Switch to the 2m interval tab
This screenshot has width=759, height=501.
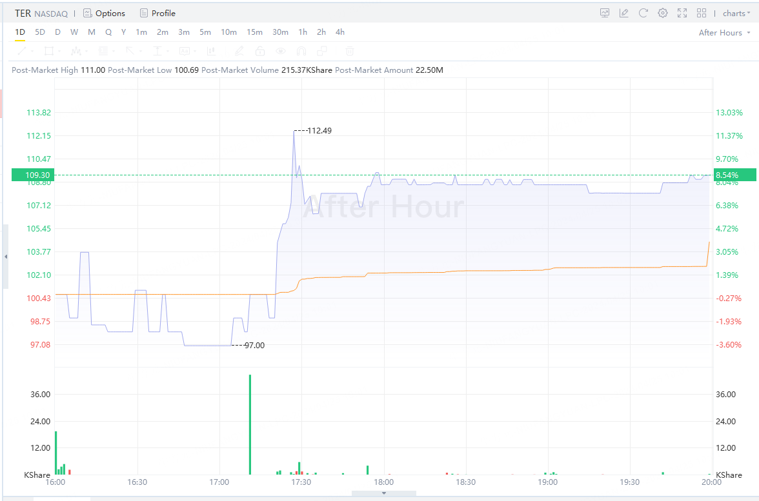click(x=163, y=32)
